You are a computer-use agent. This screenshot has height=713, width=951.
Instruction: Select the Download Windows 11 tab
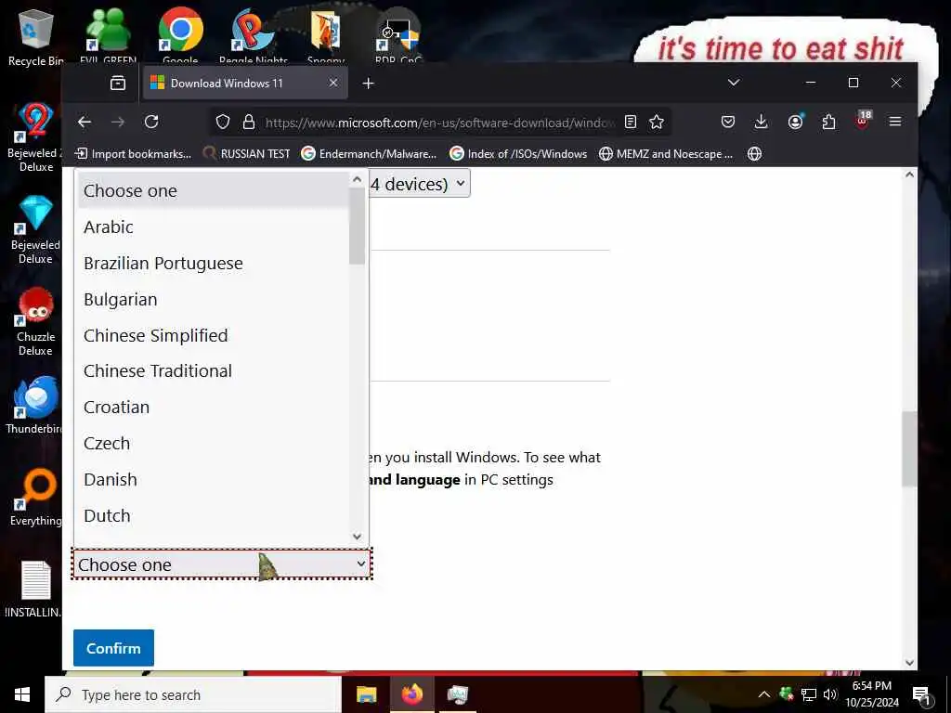pos(245,83)
